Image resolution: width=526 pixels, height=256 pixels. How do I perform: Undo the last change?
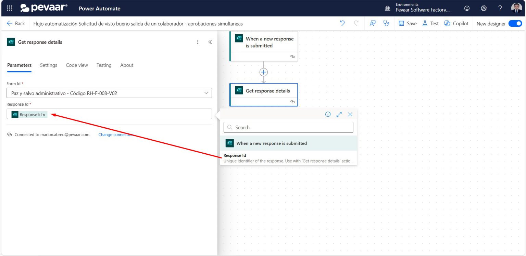342,23
